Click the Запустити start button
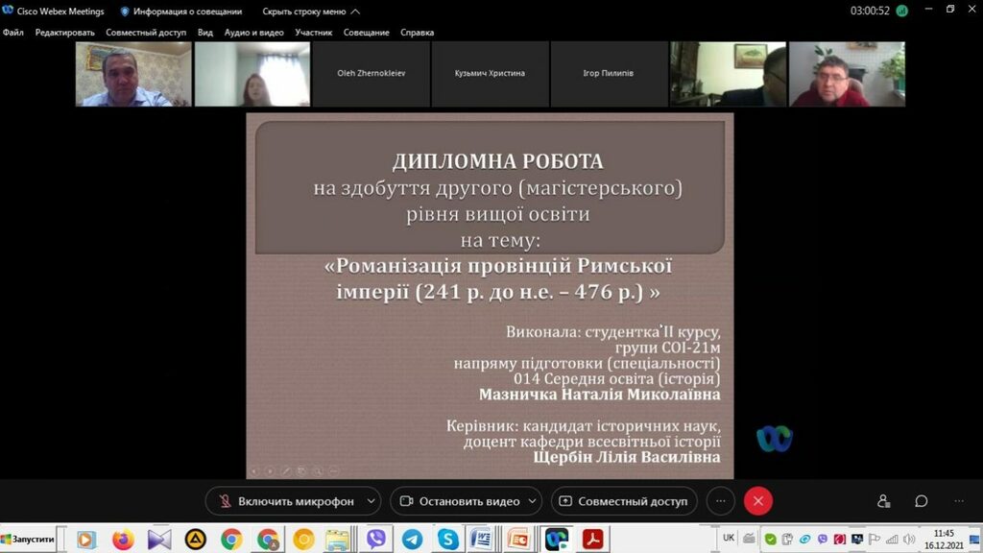 click(x=28, y=540)
